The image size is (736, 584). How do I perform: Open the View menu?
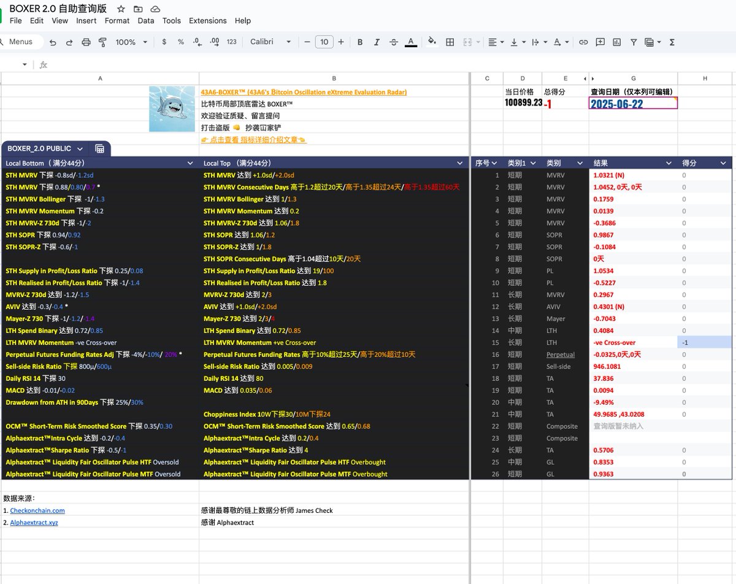(60, 20)
